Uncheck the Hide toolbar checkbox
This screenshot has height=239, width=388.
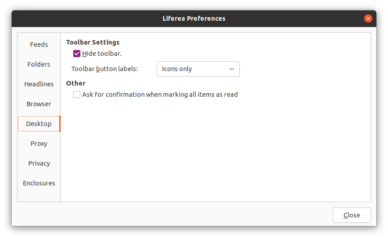point(77,54)
